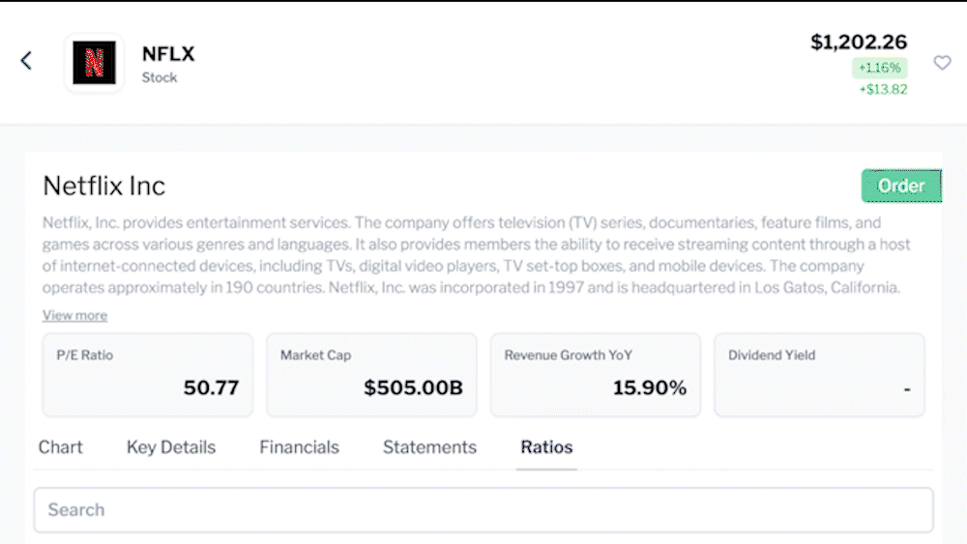Image resolution: width=967 pixels, height=544 pixels.
Task: Click the 15.90% growth value
Action: coord(650,387)
